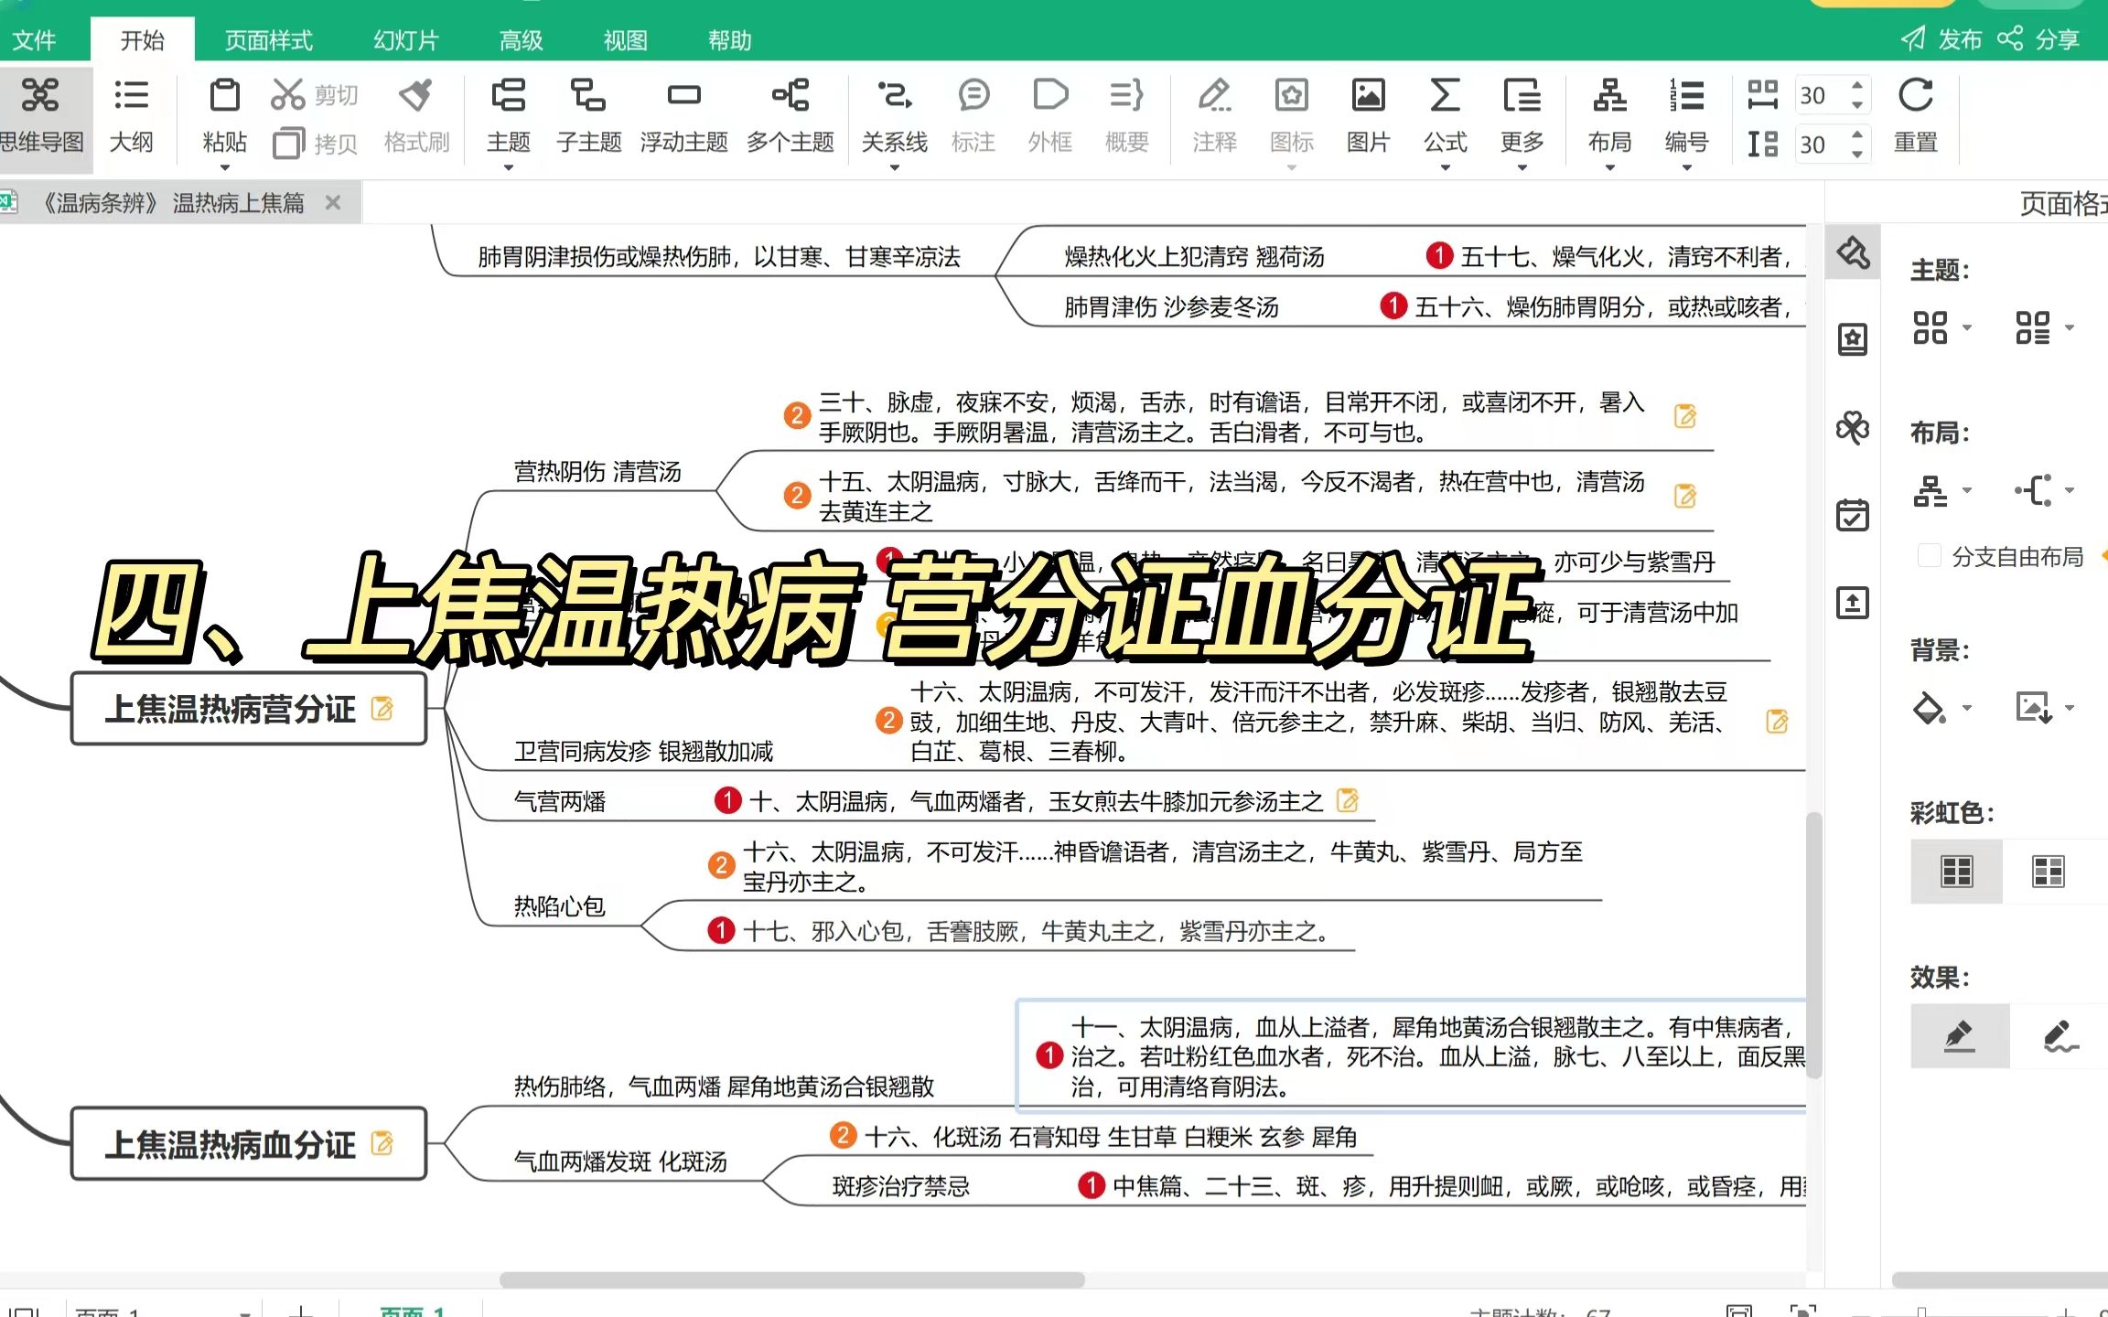Click the vertical spacing 30 input field
Image resolution: width=2108 pixels, height=1317 pixels.
tap(1821, 144)
